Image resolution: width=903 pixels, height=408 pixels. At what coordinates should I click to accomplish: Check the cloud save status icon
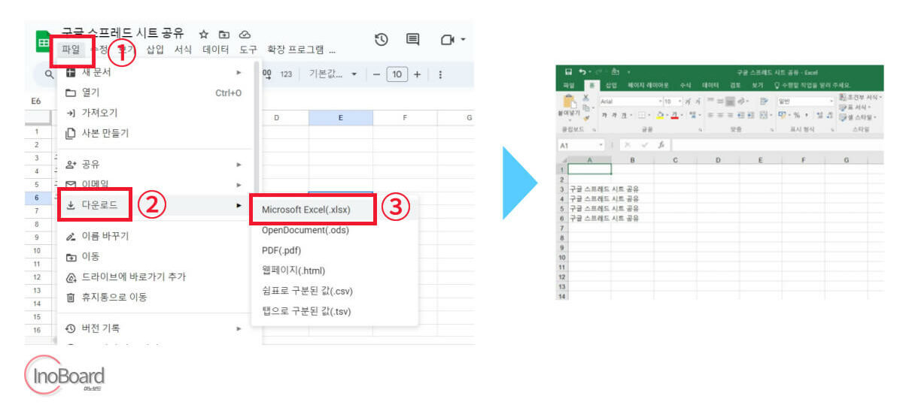tap(245, 35)
